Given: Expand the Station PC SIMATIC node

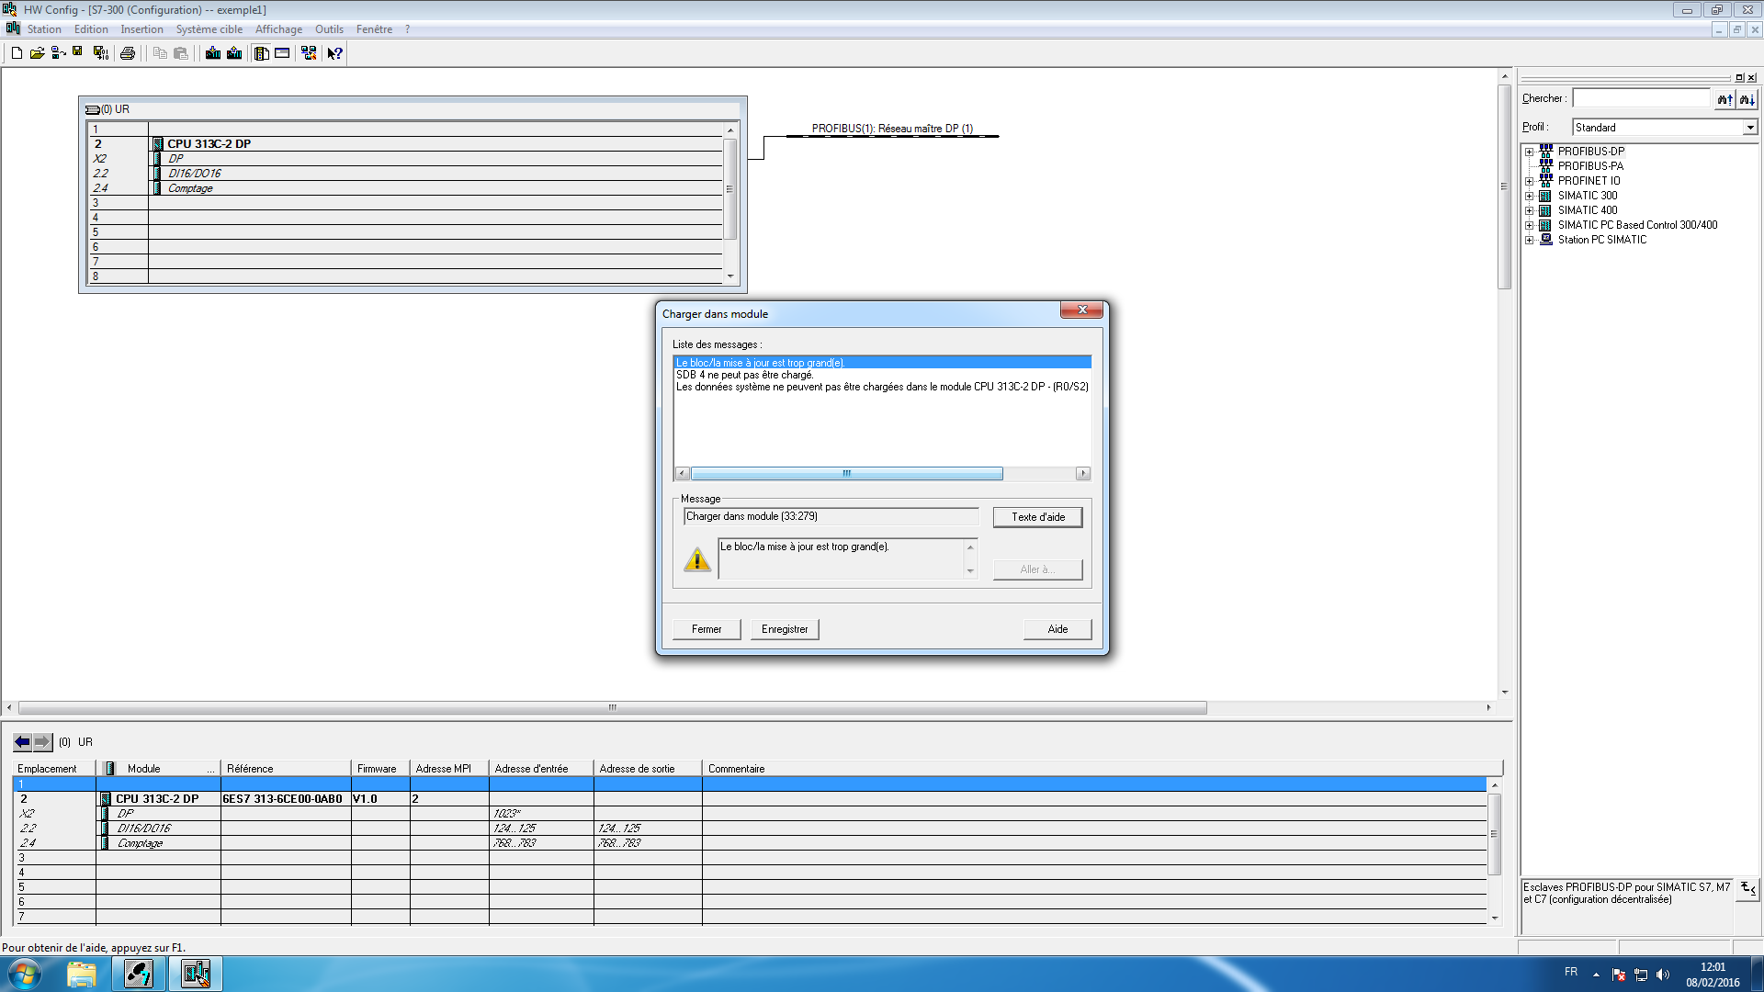Looking at the screenshot, I should coord(1529,240).
